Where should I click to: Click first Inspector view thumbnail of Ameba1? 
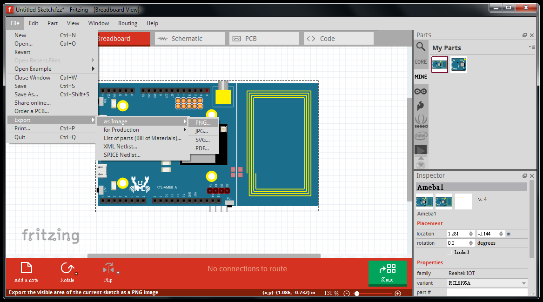point(424,201)
